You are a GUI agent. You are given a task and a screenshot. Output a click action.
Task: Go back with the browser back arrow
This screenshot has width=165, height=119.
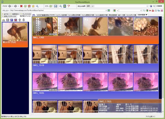[10, 6]
